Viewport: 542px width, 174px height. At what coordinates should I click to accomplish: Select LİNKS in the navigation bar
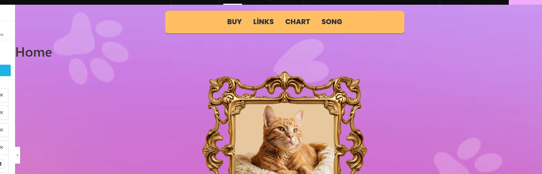tap(263, 22)
